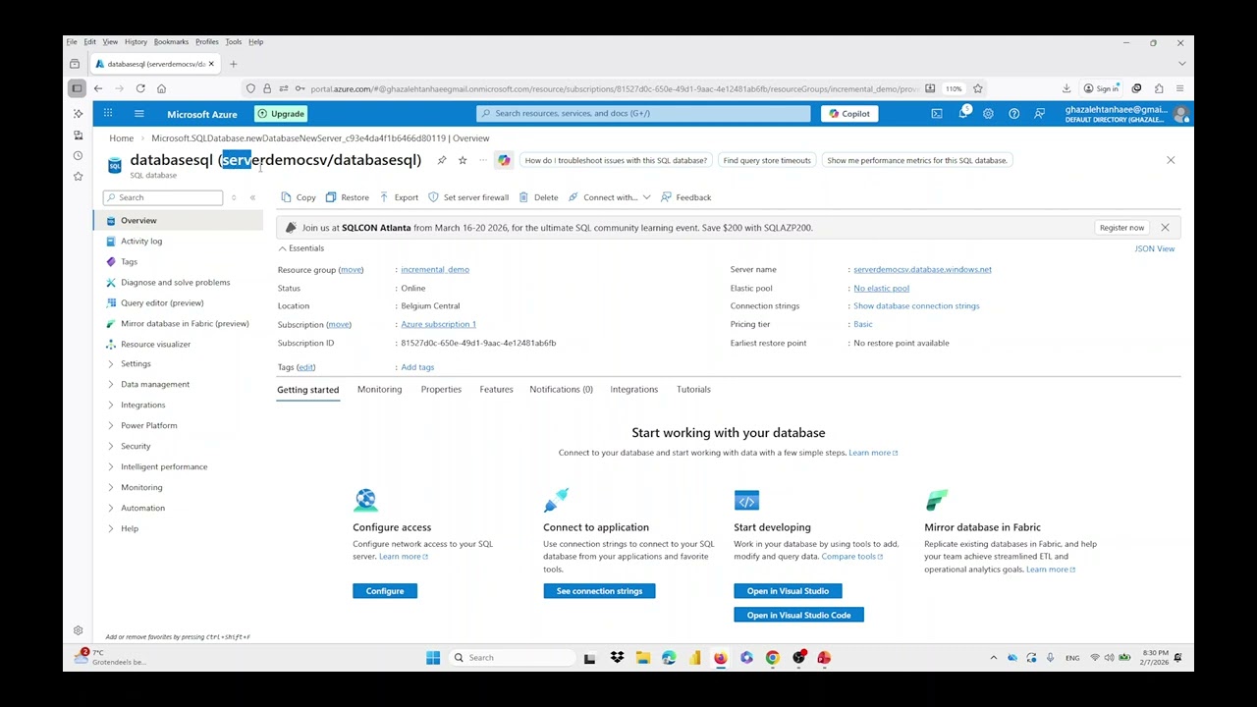Switch to the Properties tab
Screen dimensions: 1257x707
[x=441, y=390]
